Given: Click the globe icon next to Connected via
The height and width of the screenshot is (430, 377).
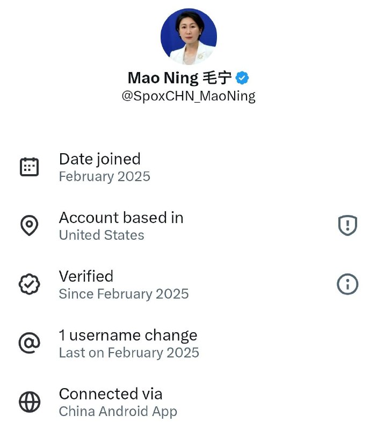Looking at the screenshot, I should click(x=30, y=401).
